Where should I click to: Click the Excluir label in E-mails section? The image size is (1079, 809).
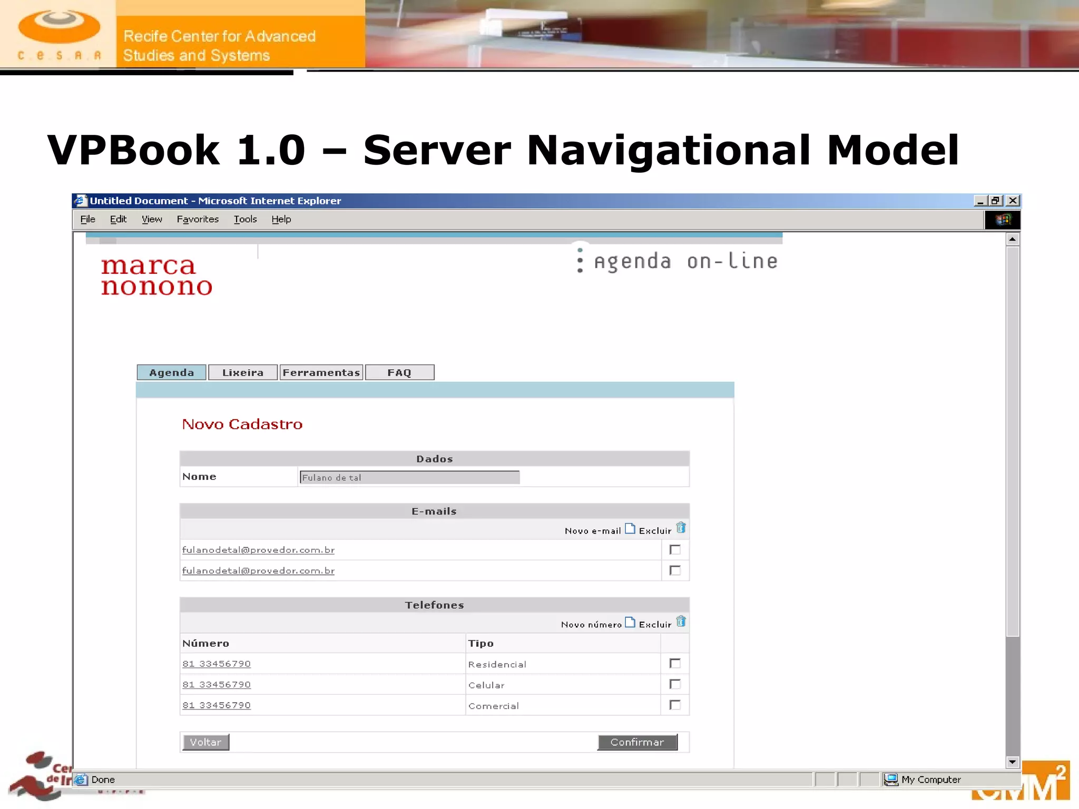pos(655,531)
